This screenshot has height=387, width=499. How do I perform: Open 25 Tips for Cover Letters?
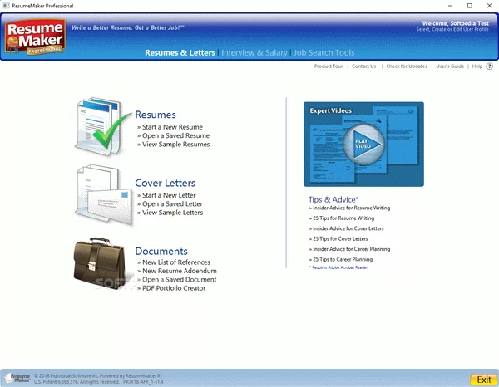338,238
